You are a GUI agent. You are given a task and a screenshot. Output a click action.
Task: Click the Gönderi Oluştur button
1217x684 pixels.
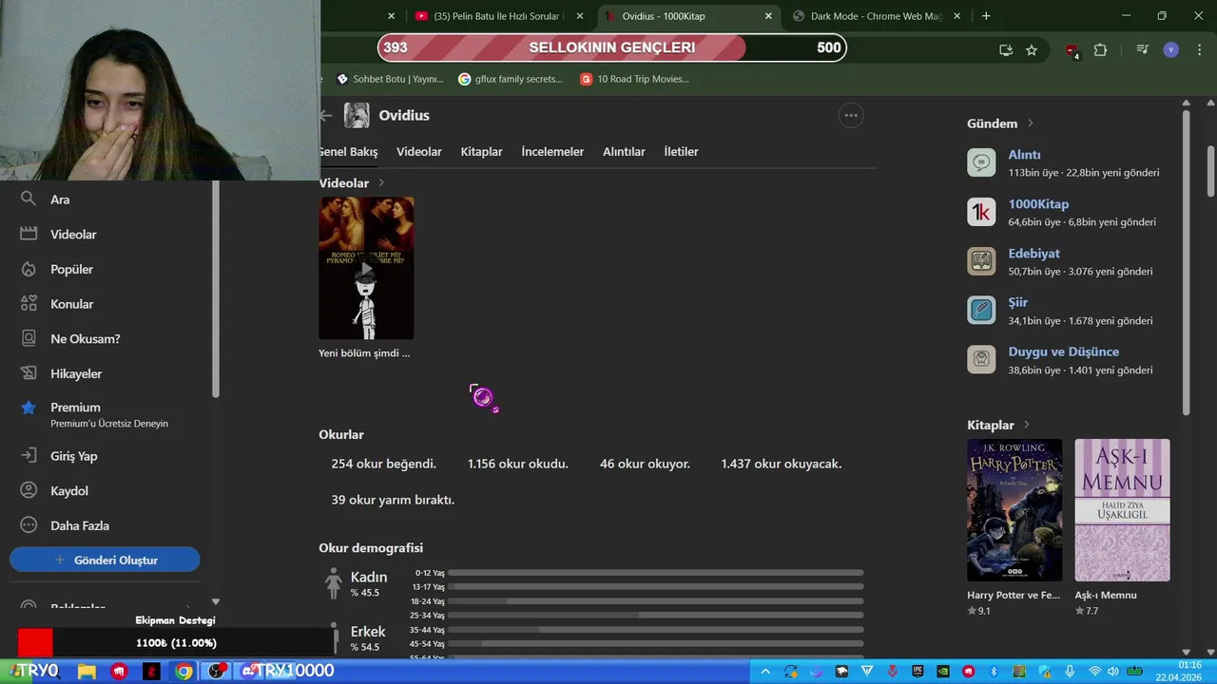[105, 560]
